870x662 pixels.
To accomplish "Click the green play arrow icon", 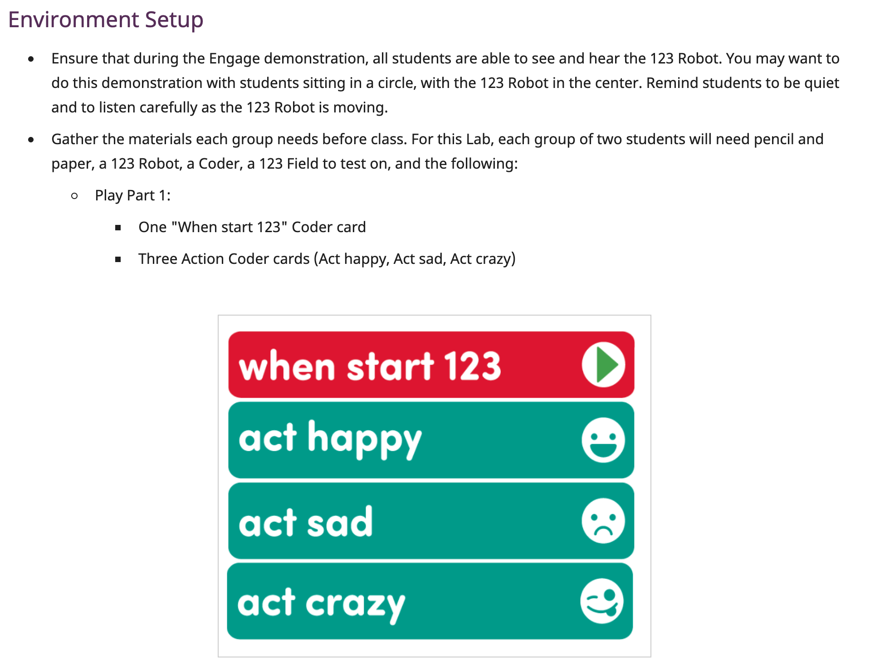I will click(604, 365).
